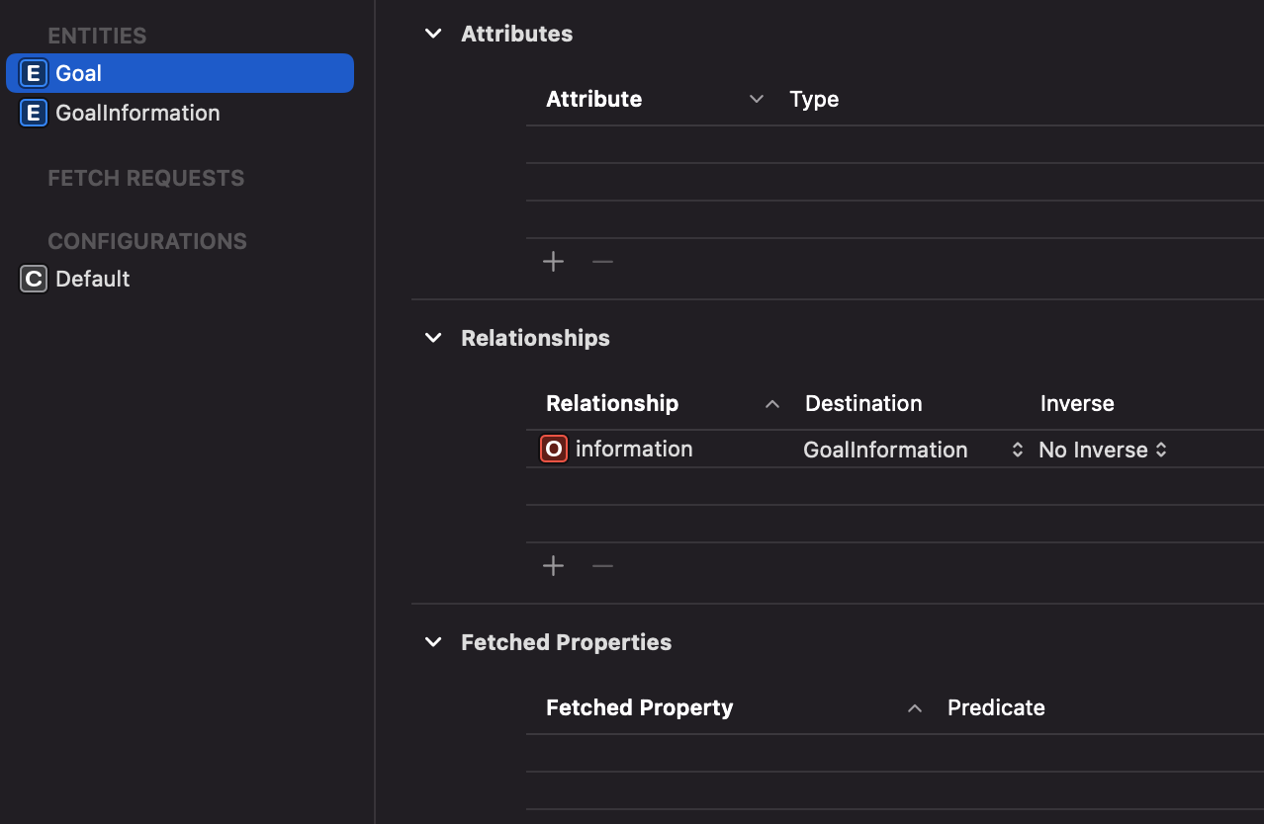The width and height of the screenshot is (1264, 824).
Task: Sort by the Fetched Property column header
Action: click(x=639, y=707)
